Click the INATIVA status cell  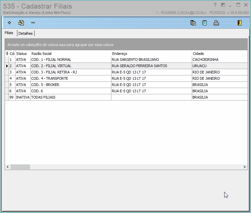[x=23, y=97]
